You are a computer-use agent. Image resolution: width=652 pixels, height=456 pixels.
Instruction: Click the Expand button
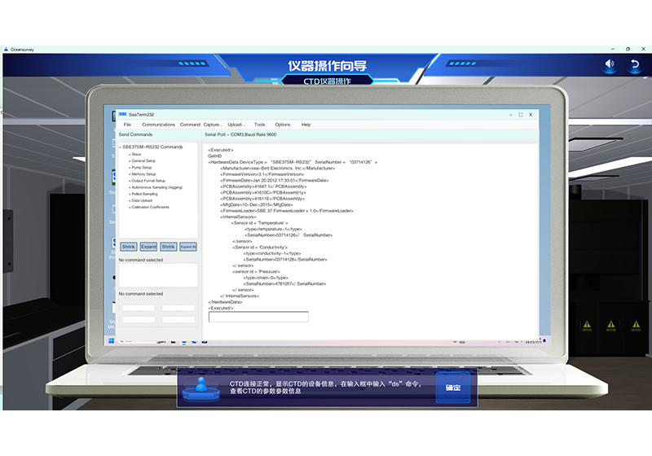coord(148,247)
